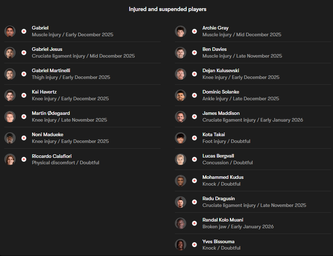Click Gabriel Martinelli's profile photo
This screenshot has height=256, width=333.
point(10,74)
